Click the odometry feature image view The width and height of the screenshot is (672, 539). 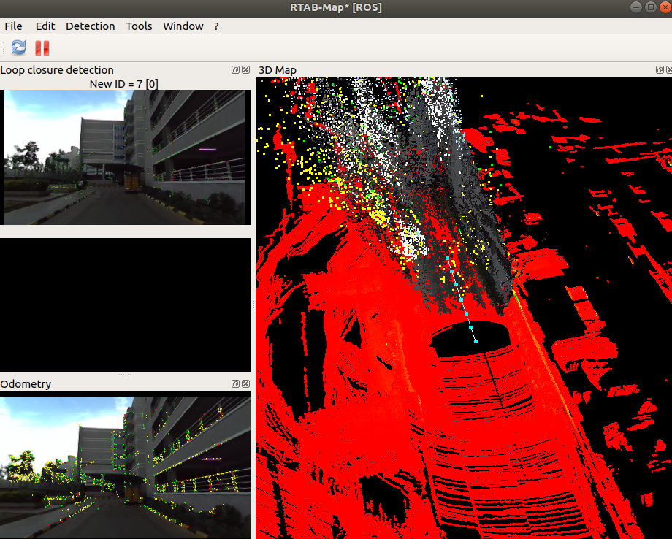tap(126, 466)
